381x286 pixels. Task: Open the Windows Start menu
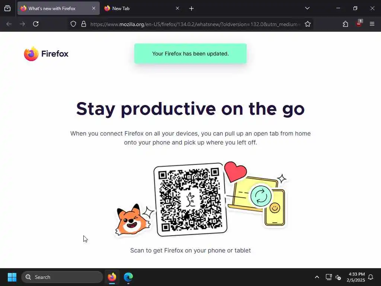click(12, 277)
